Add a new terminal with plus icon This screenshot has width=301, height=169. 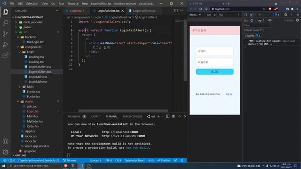pyautogui.click(x=158, y=116)
